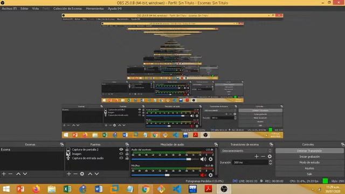Open Mic/Aux settings gear
The width and height of the screenshot is (345, 194).
tap(211, 175)
